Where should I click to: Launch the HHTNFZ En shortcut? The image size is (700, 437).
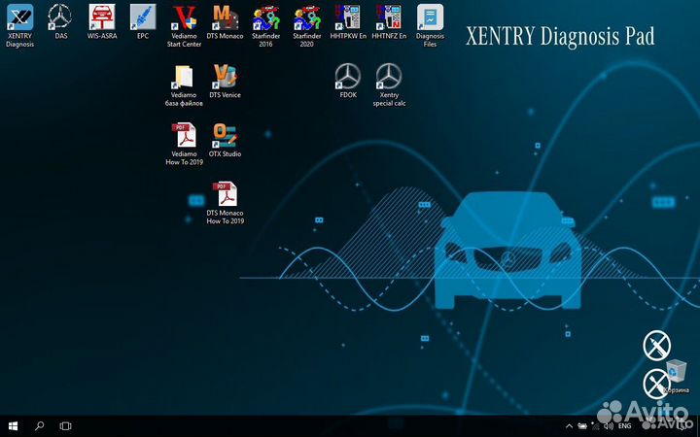(389, 22)
